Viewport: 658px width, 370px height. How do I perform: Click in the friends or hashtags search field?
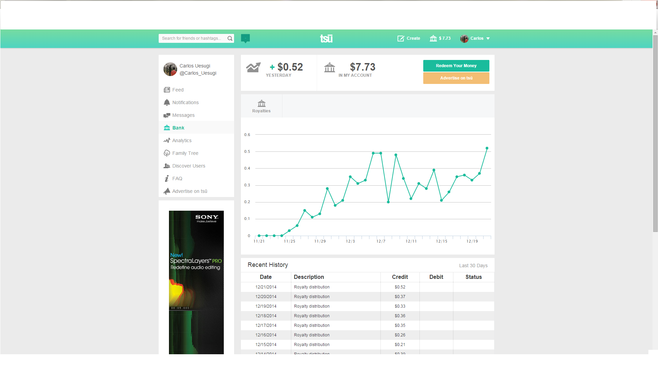click(x=192, y=38)
